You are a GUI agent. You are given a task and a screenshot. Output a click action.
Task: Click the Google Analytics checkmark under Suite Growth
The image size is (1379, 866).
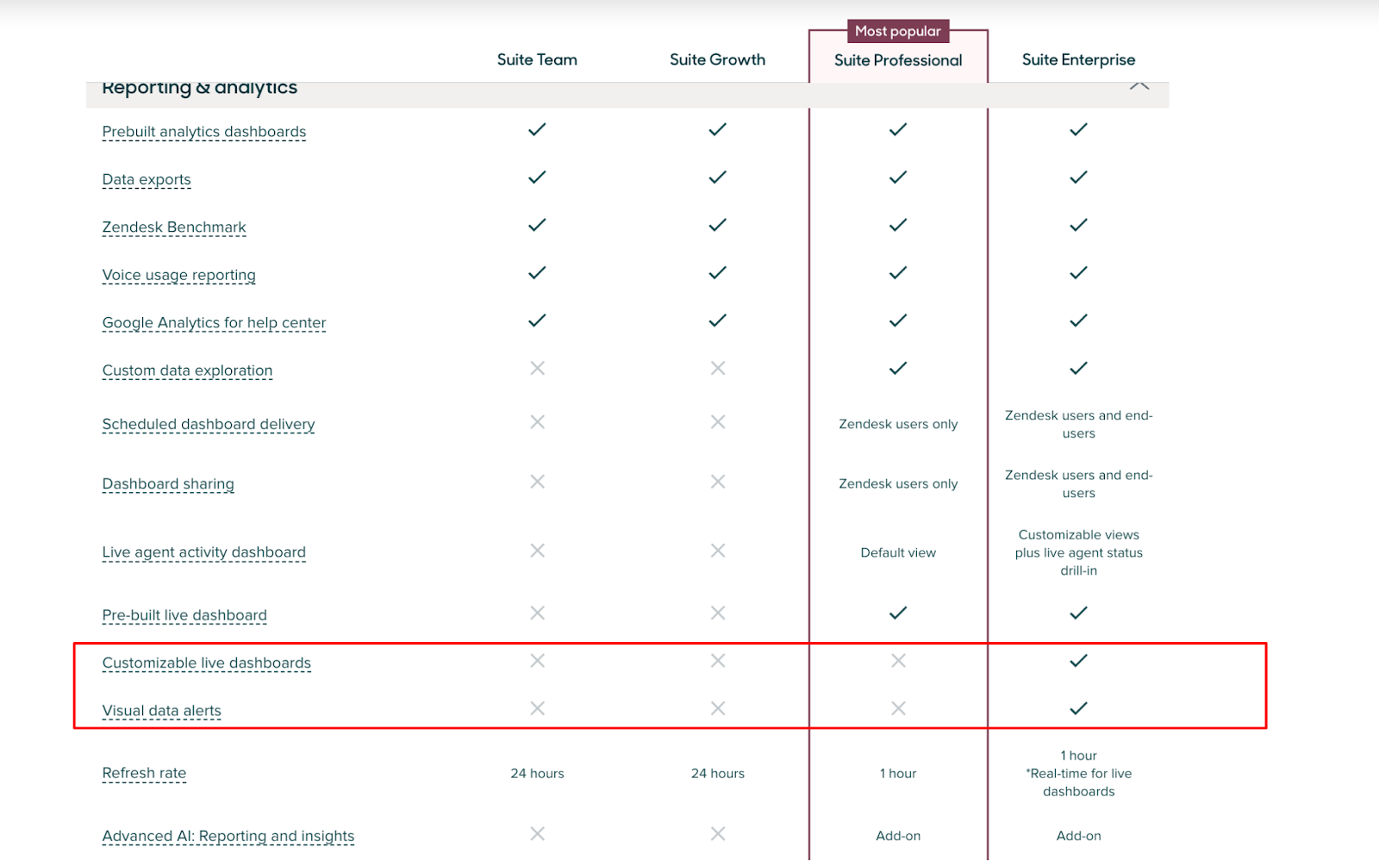tap(717, 320)
